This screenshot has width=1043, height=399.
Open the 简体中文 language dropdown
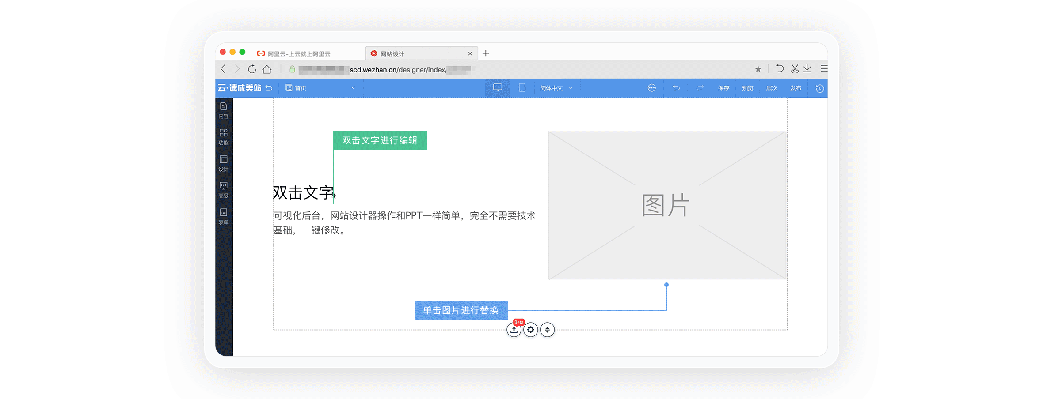pos(556,88)
